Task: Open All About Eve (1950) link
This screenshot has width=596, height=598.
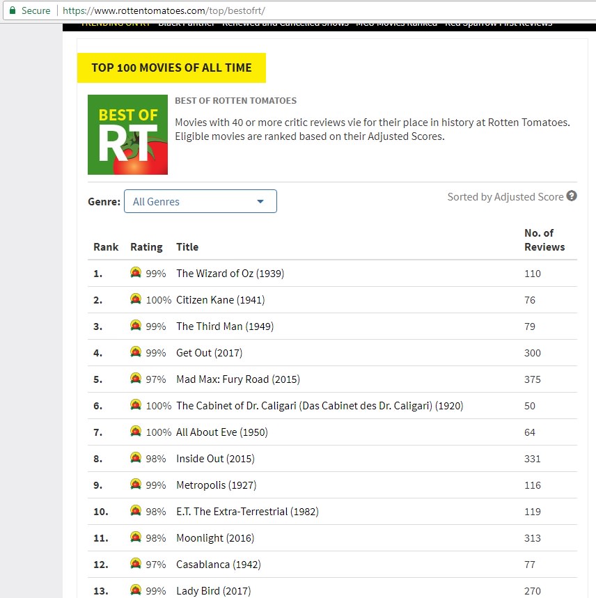Action: coord(222,432)
